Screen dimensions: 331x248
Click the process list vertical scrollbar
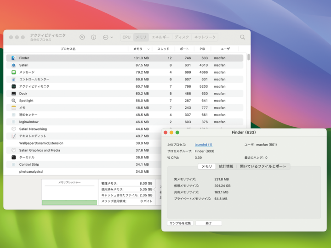(x=249, y=57)
